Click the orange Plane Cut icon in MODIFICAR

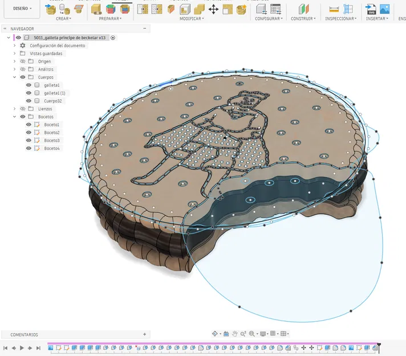tap(171, 9)
